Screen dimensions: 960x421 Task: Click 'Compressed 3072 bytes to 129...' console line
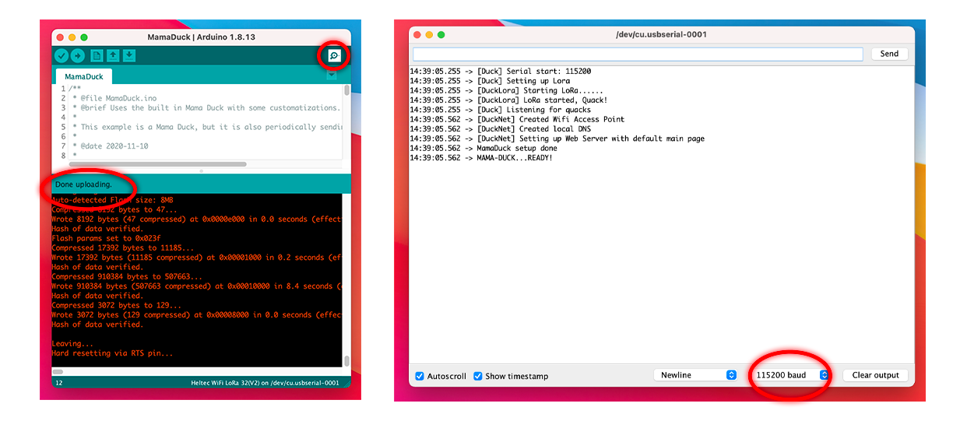(x=116, y=306)
